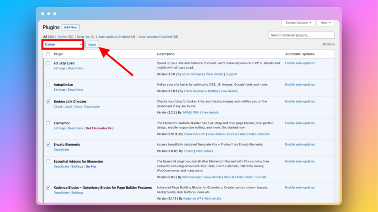Open the Elementor.com author link
Viewport: 378px width, 212px height.
coord(194,134)
